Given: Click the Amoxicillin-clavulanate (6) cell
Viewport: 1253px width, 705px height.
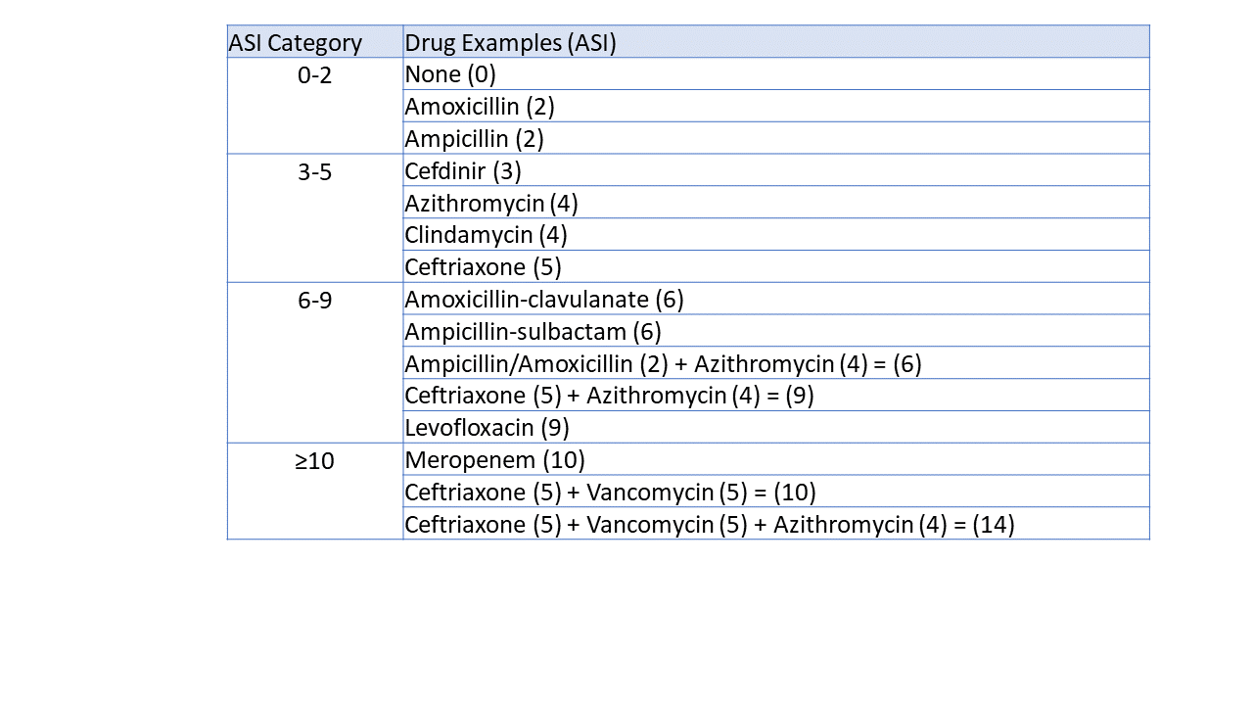Looking at the screenshot, I should [776, 299].
